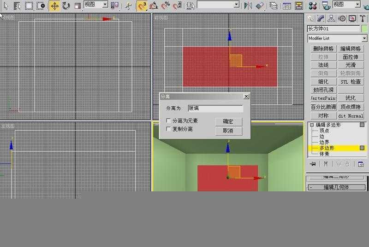Click the 面拉伸 modifier button
369x247 pixels.
coord(351,57)
